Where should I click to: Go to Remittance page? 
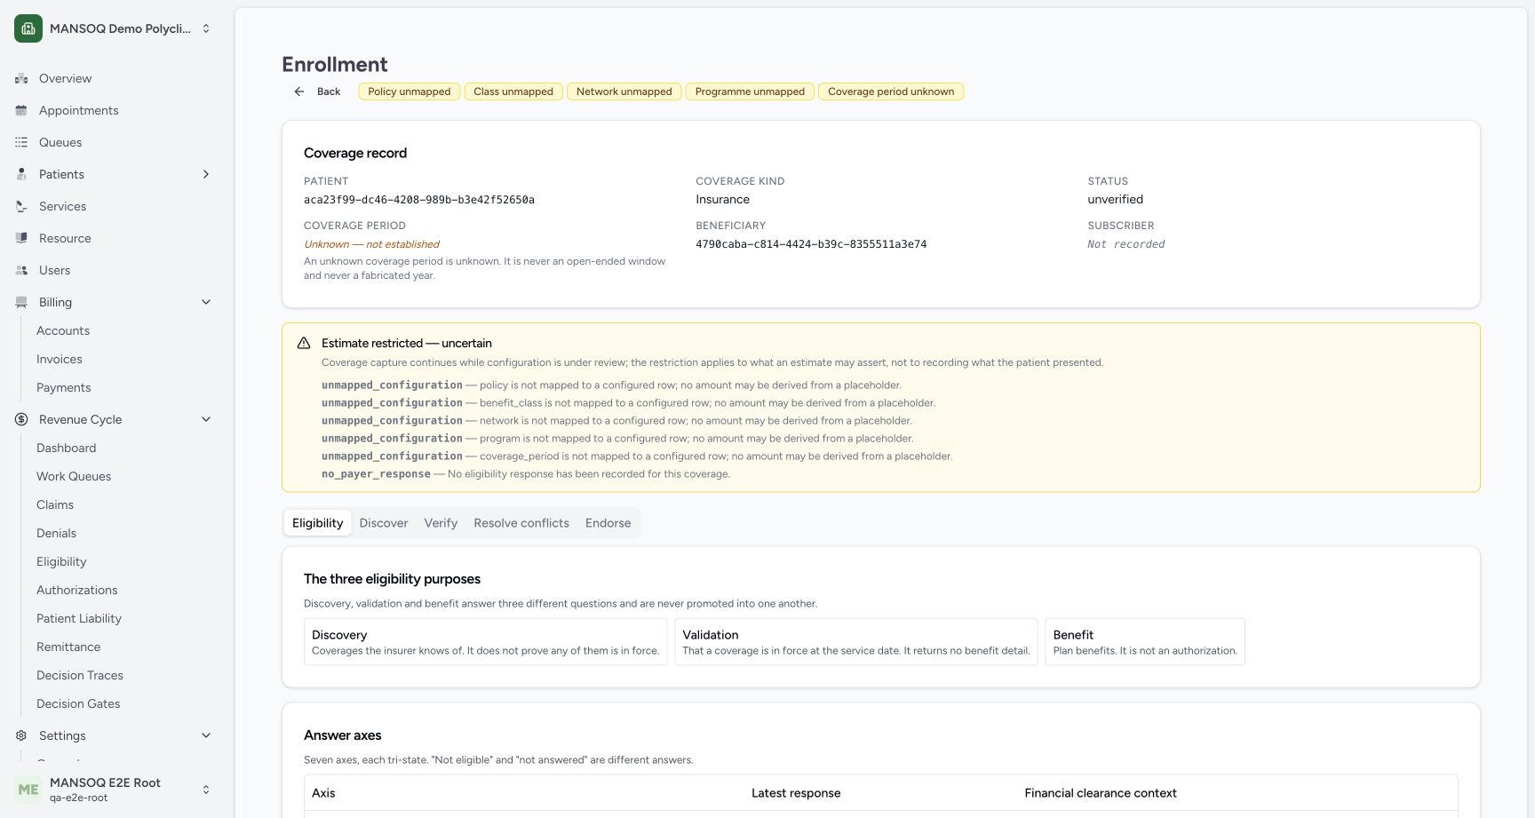coord(68,647)
